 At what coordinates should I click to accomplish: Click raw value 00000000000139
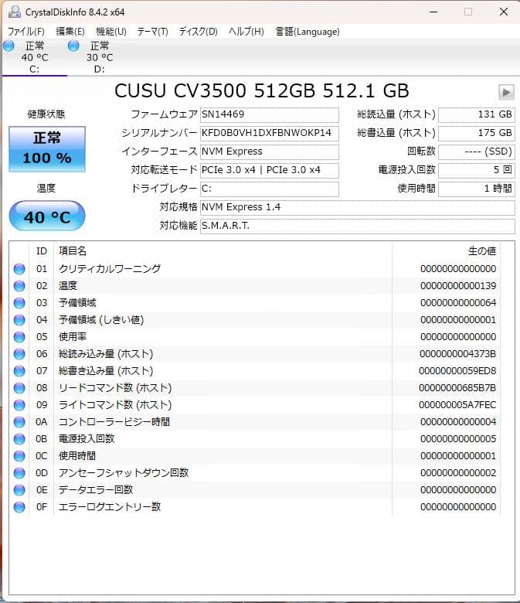458,286
